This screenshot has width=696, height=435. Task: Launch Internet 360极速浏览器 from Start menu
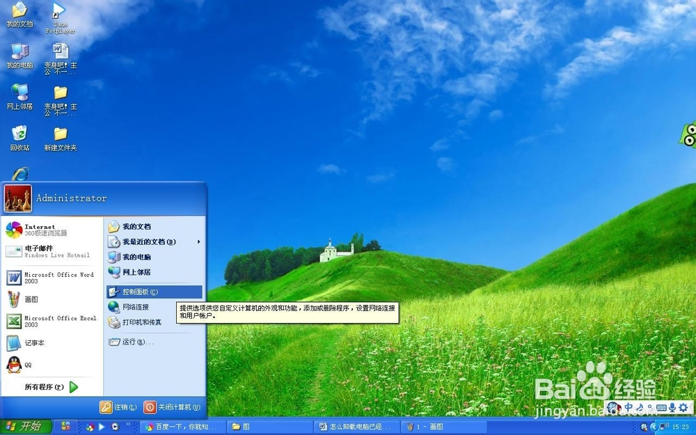[52, 230]
